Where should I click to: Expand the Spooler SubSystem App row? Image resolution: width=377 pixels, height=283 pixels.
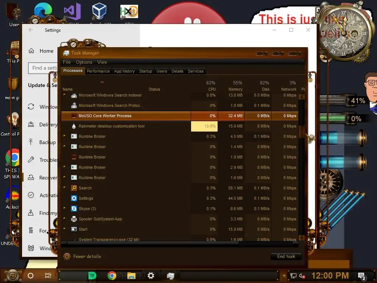[x=64, y=219]
